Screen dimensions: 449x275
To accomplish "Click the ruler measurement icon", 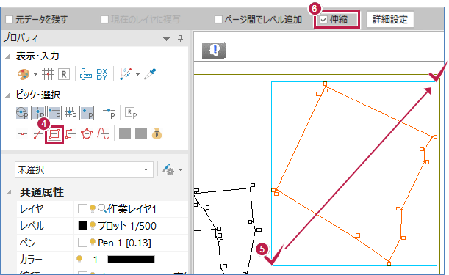I will coord(86,75).
